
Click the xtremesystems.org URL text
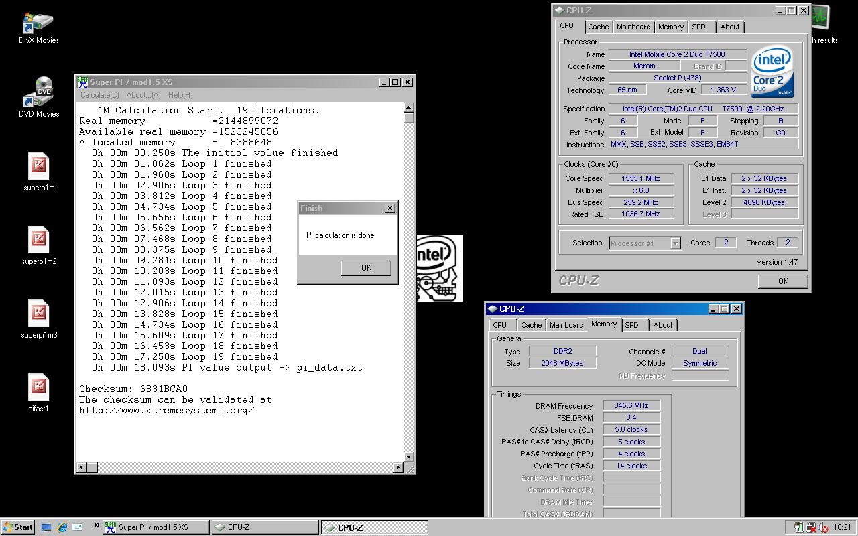coord(167,410)
